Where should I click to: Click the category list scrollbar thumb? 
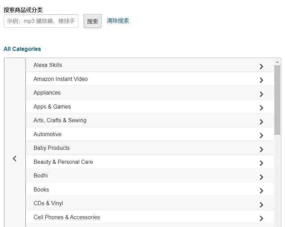(x=277, y=100)
